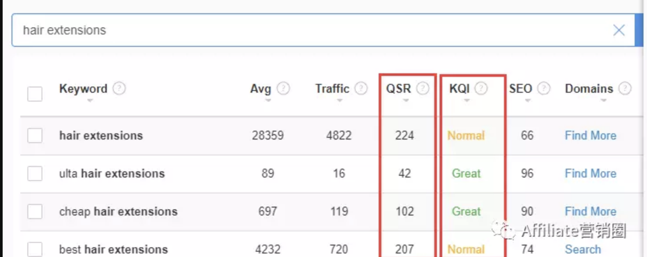647x257 pixels.
Task: Click the SEO column header label
Action: [x=520, y=89]
